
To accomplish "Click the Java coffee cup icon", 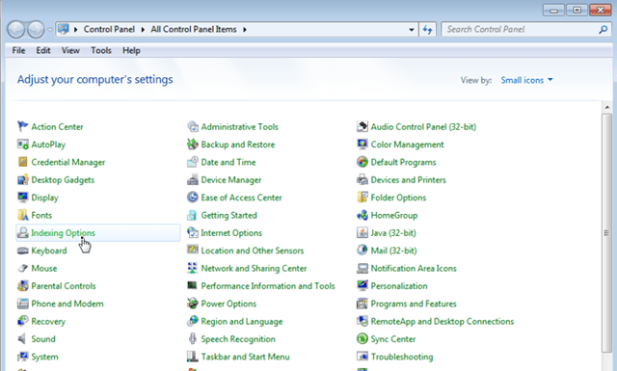I will pyautogui.click(x=362, y=232).
